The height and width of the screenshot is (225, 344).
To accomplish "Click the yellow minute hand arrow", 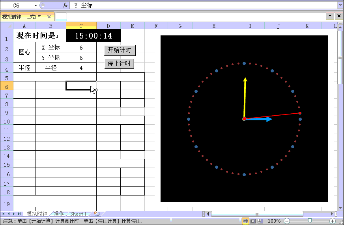I will point(245,98).
